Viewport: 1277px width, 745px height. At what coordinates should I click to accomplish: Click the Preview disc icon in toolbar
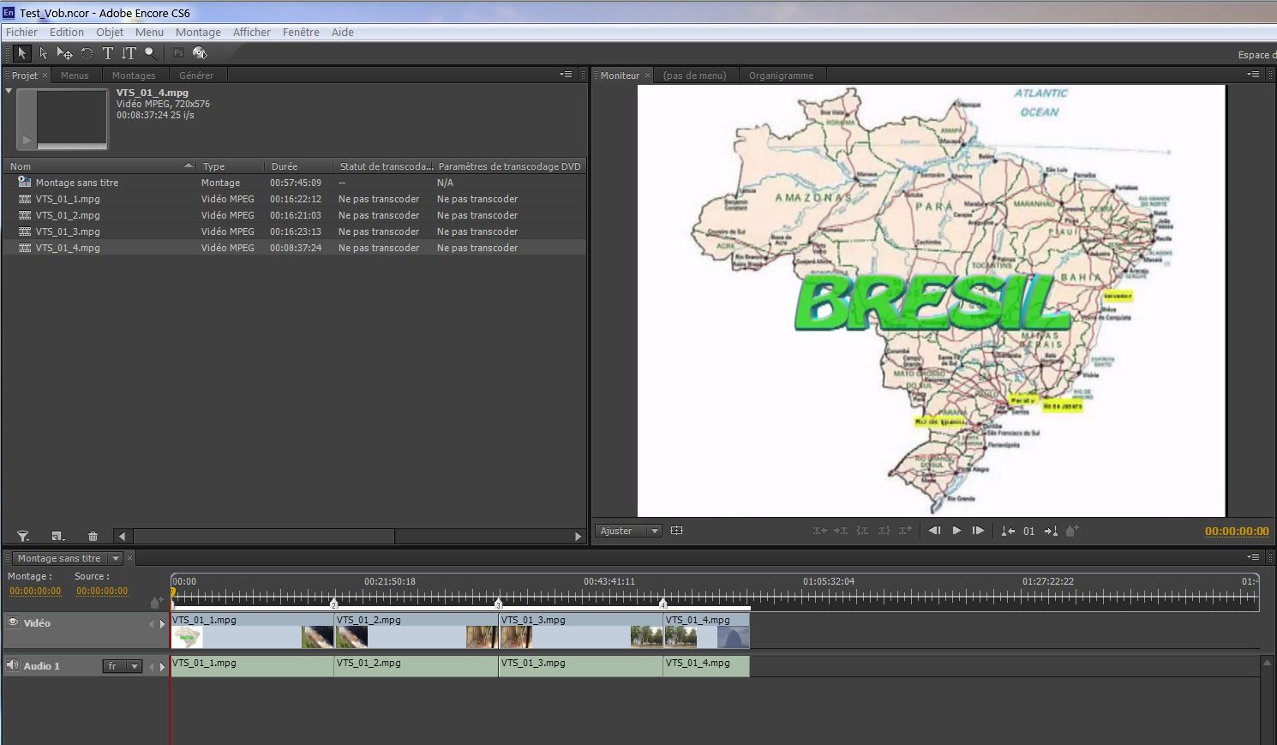200,53
